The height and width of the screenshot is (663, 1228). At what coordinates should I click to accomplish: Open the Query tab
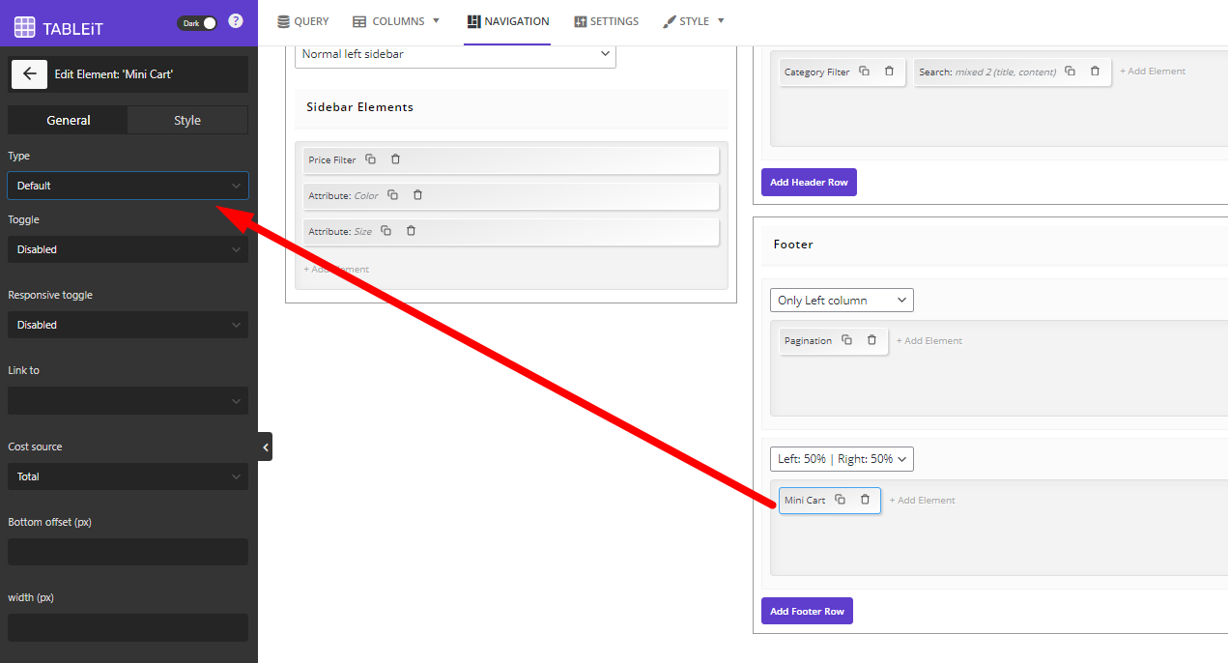tap(302, 21)
